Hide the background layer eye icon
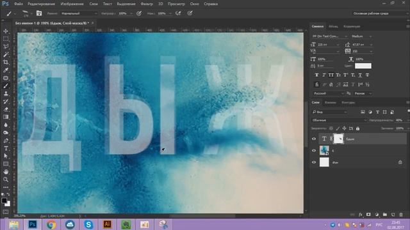 (314, 162)
